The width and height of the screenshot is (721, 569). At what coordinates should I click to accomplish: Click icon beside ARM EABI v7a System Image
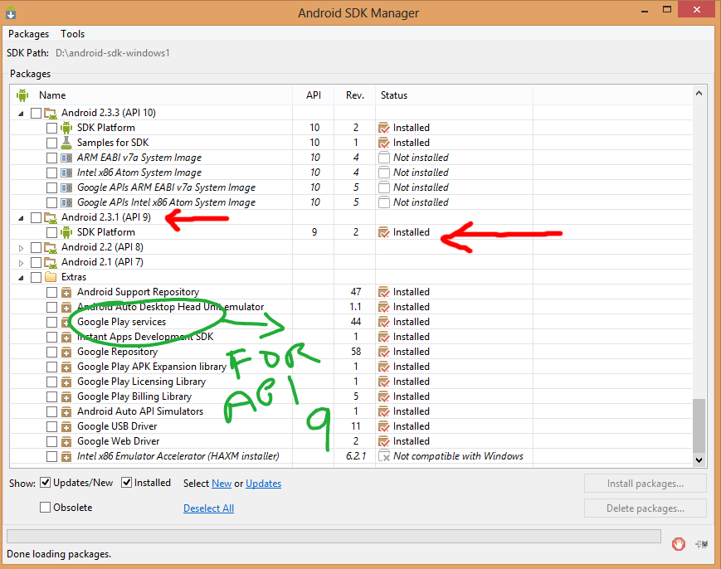click(x=66, y=158)
